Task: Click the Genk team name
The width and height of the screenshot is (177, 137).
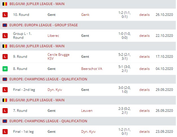Action: click(85, 15)
